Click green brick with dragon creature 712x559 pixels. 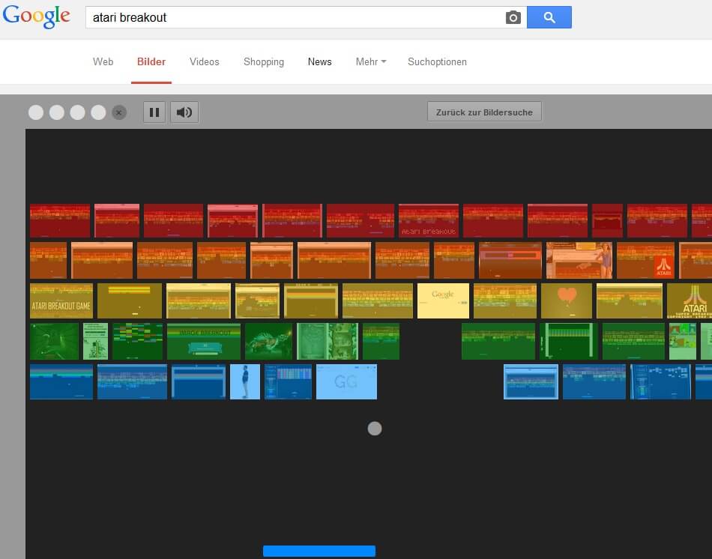coord(269,342)
